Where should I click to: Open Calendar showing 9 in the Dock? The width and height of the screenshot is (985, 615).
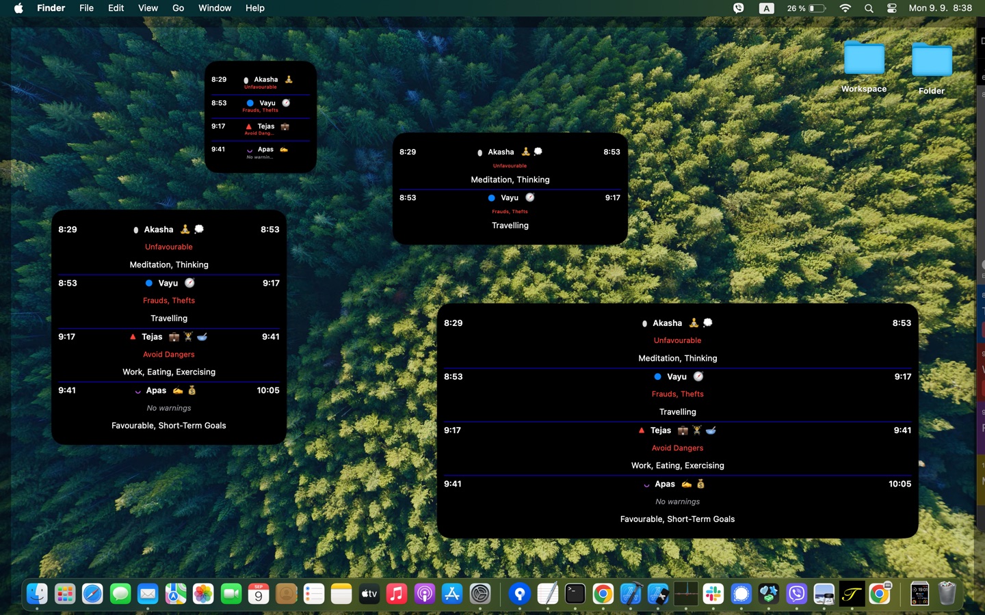(x=259, y=594)
